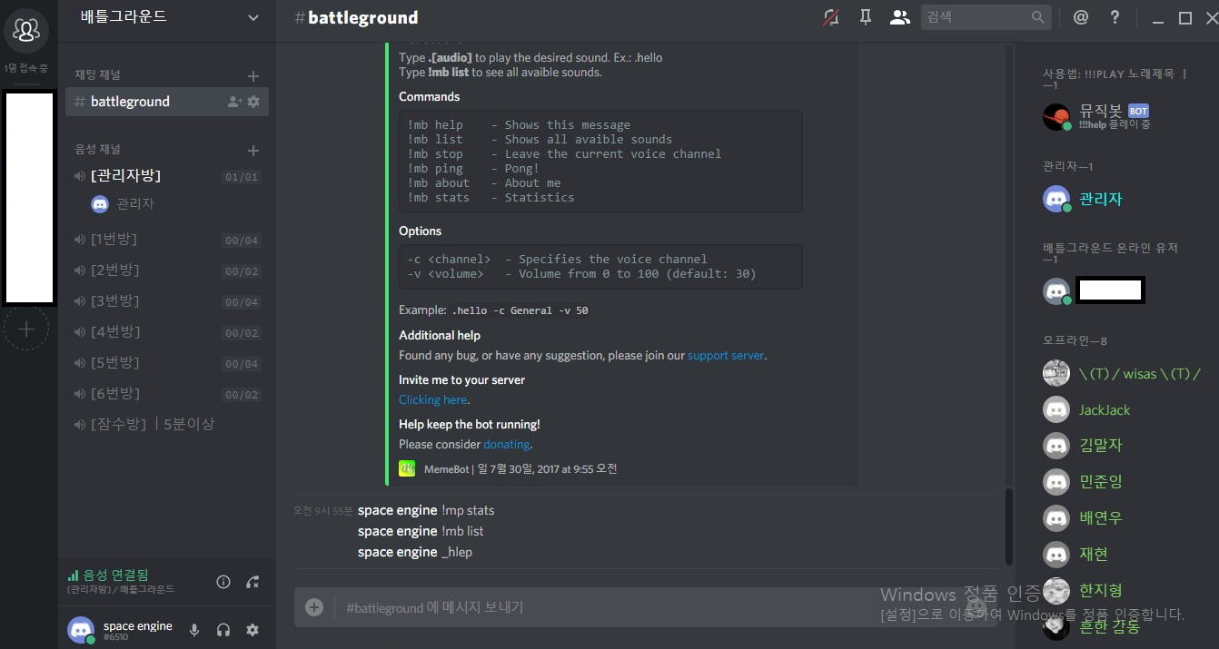Collapse the 채팅 채널 category
The height and width of the screenshot is (649, 1219).
98,75
